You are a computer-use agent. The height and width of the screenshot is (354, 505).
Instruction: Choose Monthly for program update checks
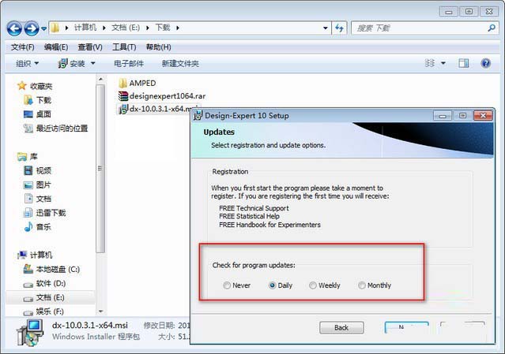click(x=375, y=285)
